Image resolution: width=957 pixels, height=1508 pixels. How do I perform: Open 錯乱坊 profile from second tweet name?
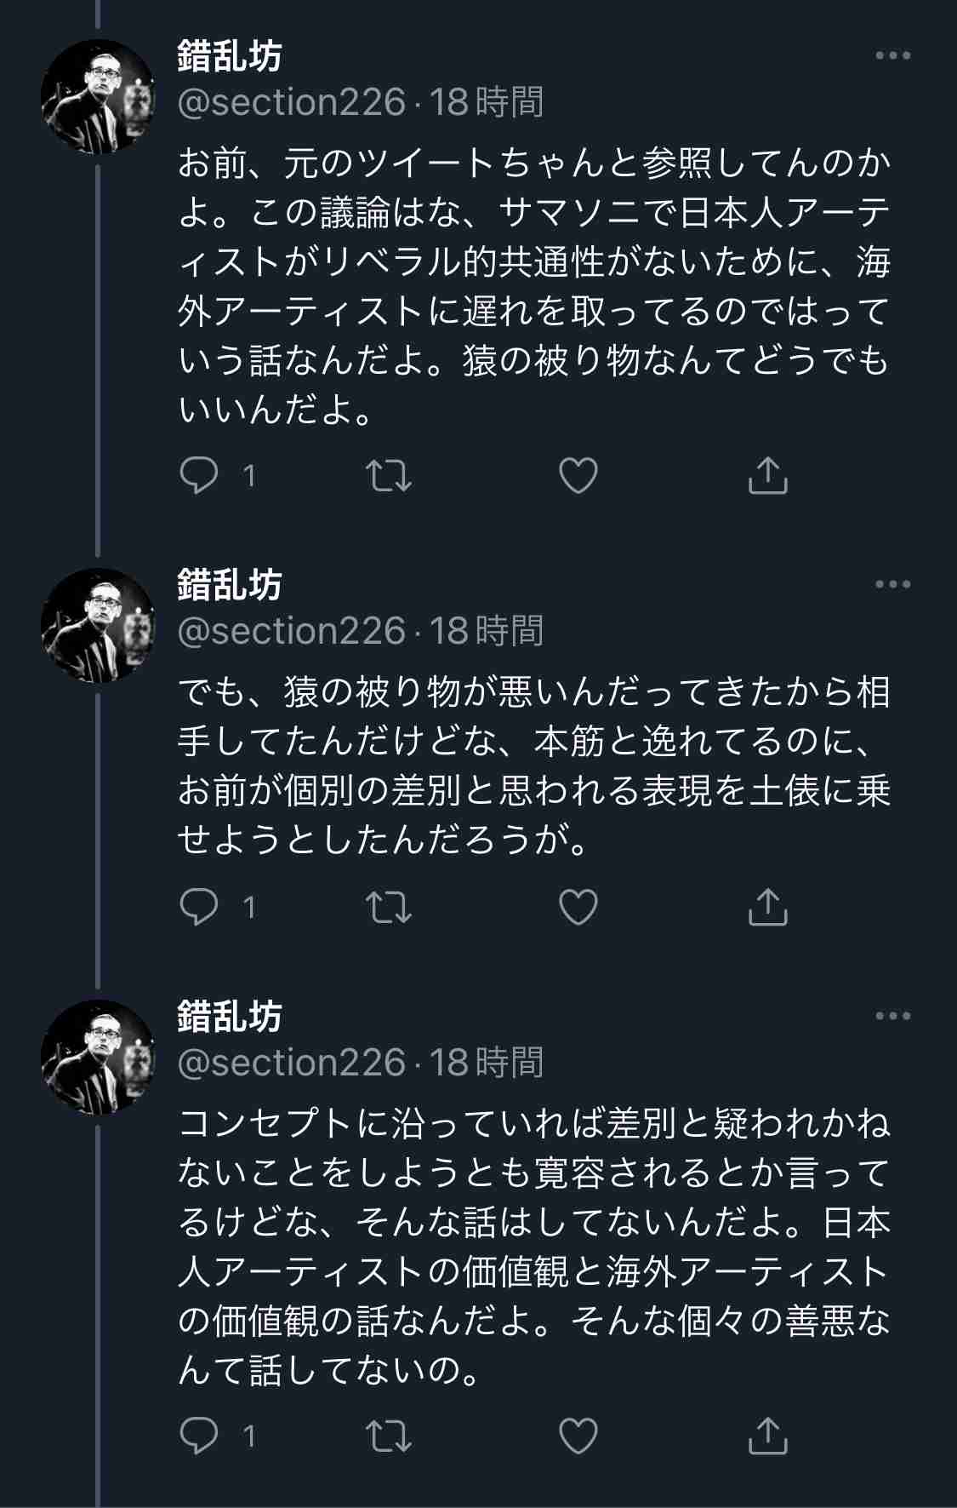coord(230,585)
